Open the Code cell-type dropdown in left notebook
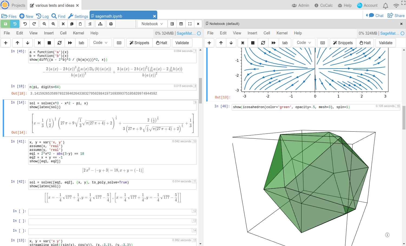The image size is (406, 246). click(100, 43)
